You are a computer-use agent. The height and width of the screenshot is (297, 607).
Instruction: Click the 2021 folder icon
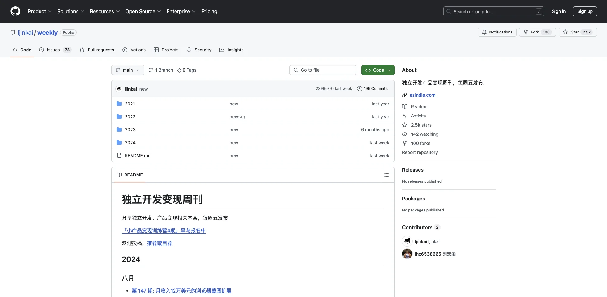tap(119, 104)
